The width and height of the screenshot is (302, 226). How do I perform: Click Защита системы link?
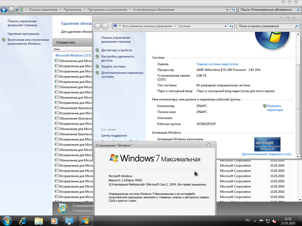(x=113, y=66)
